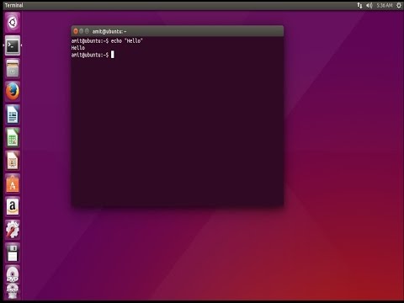404x303 pixels.
Task: Open LibreOffice Impress presentation icon
Action: pos(13,161)
